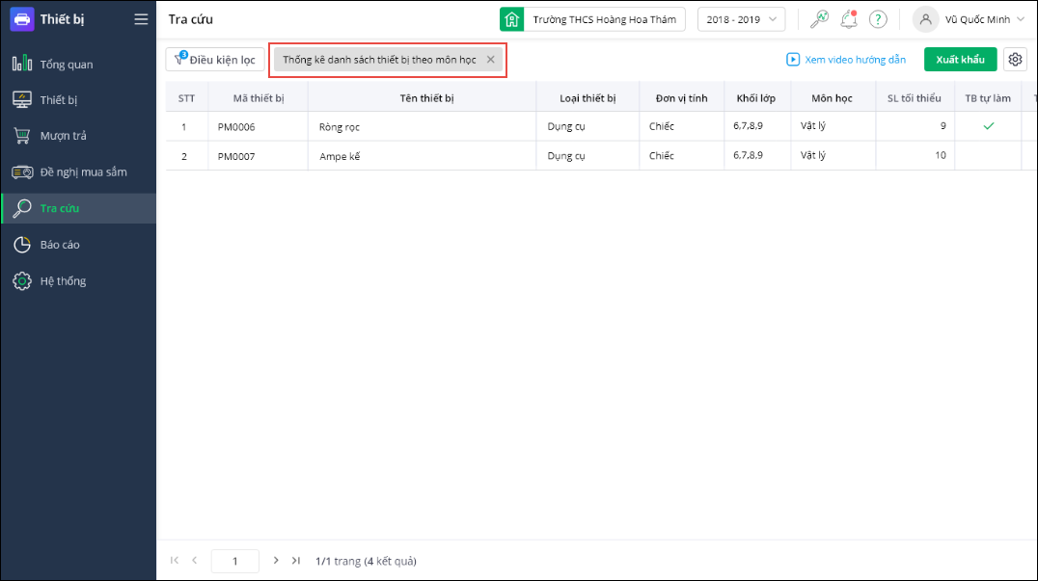
Task: Click the Khối lớp column header
Action: tap(756, 98)
